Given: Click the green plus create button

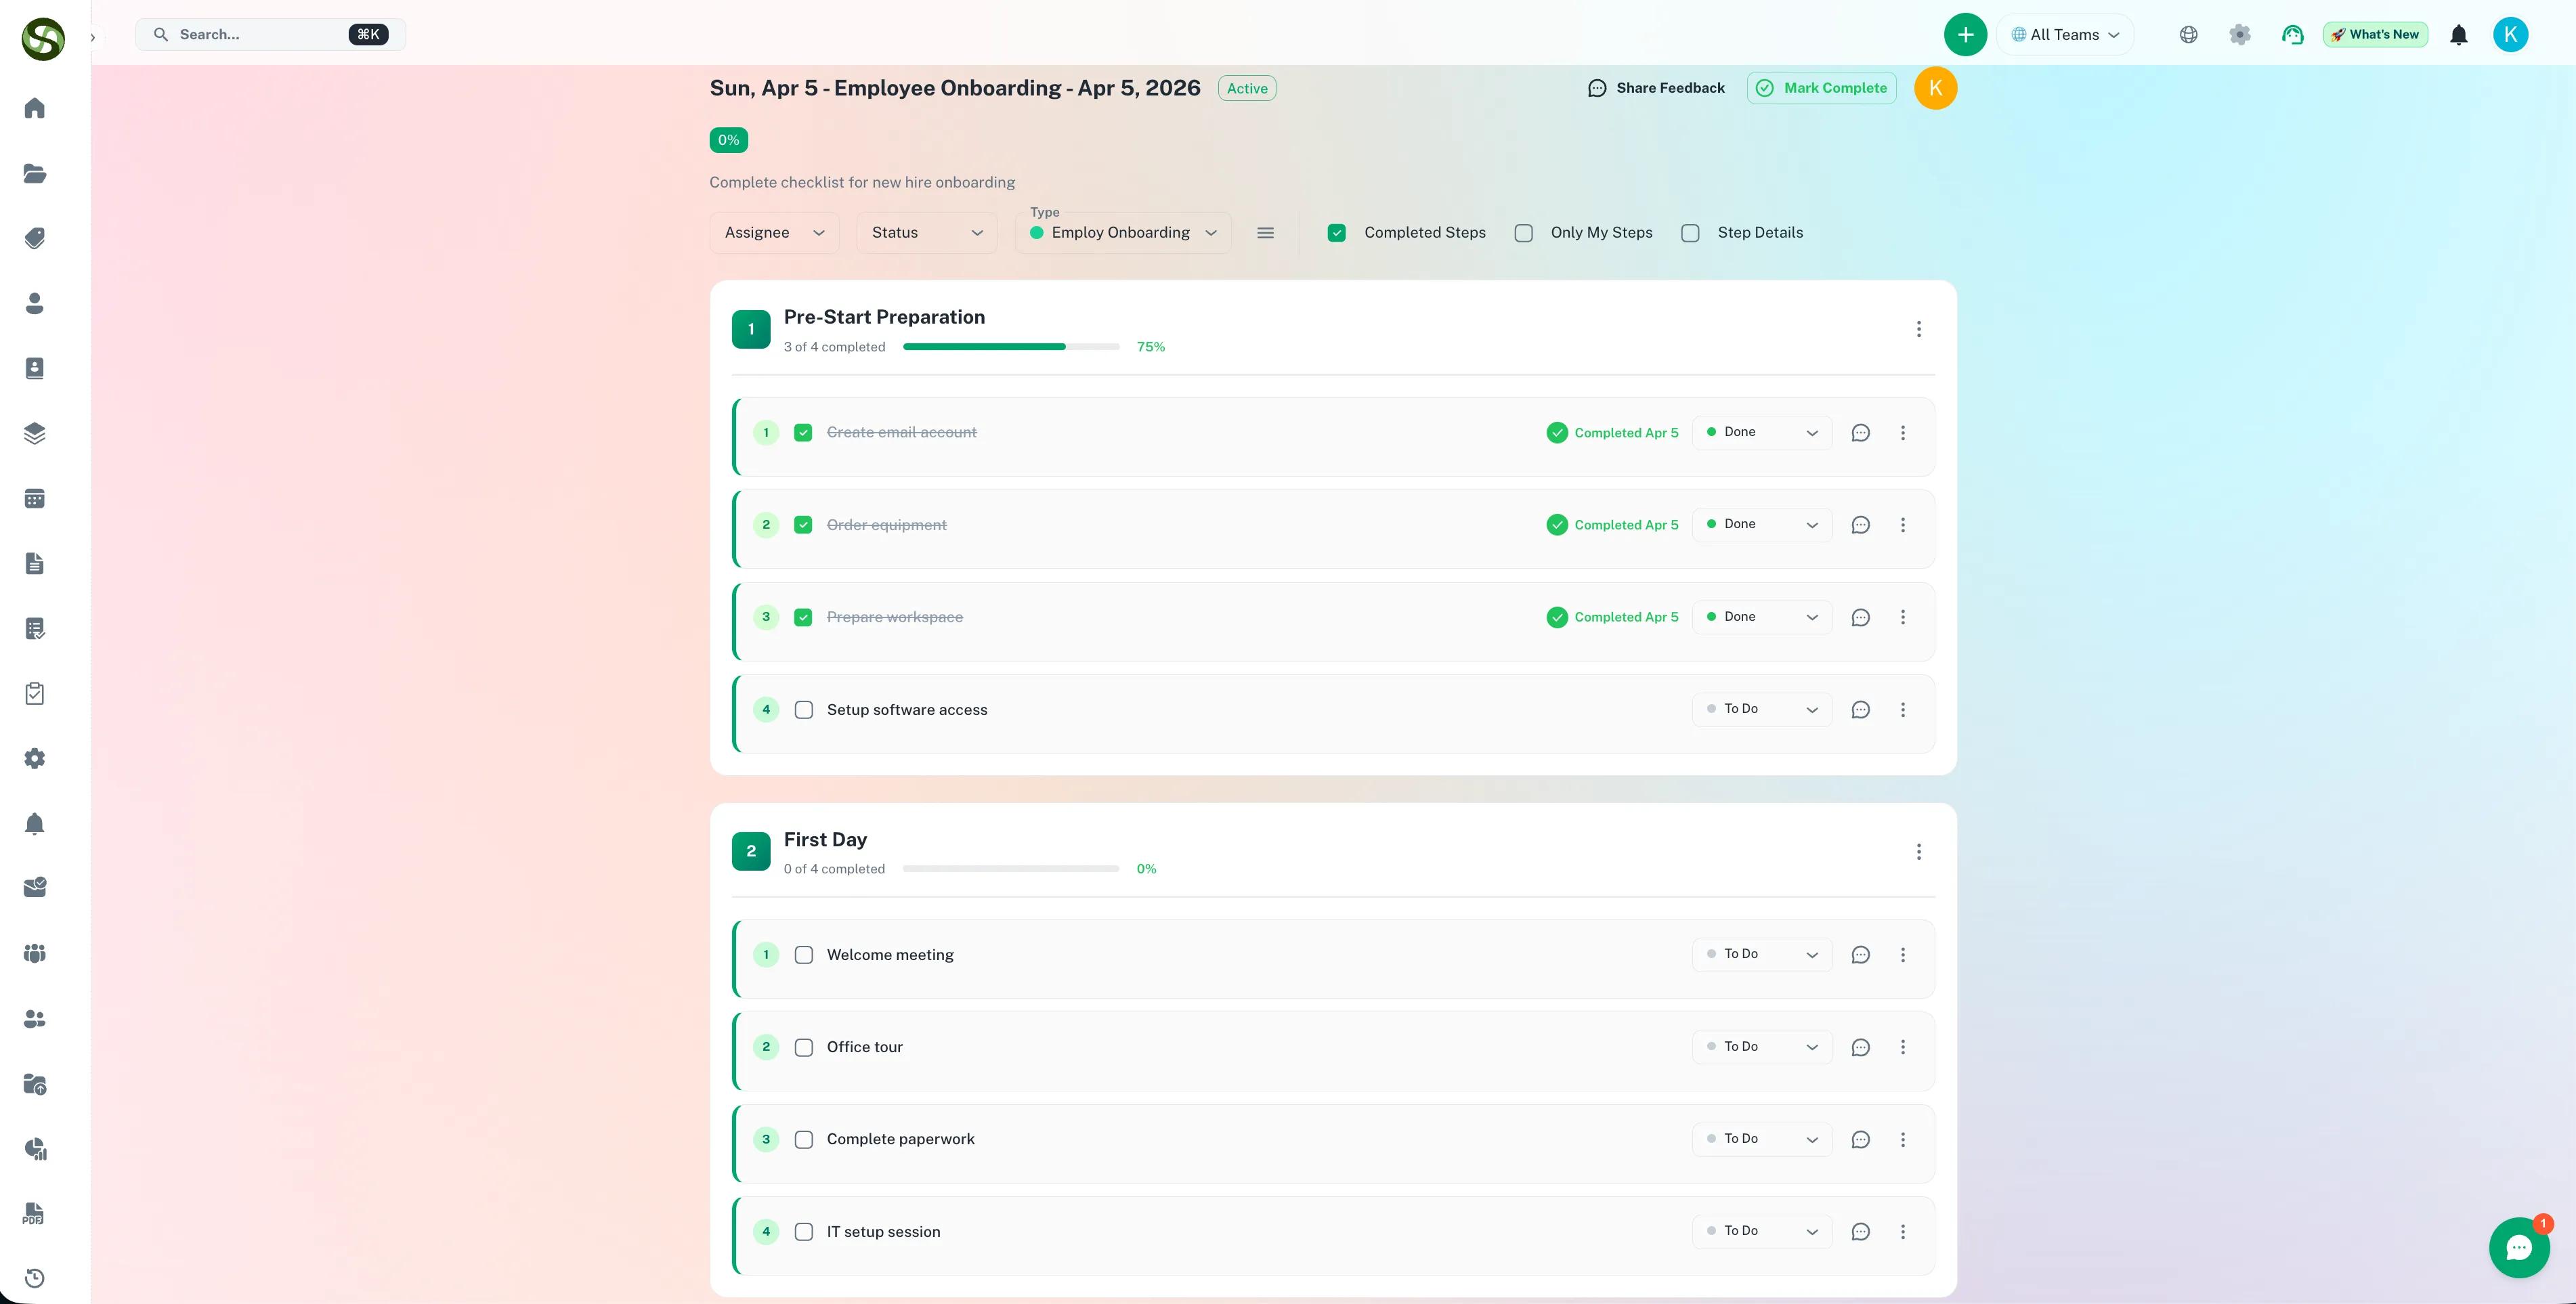Looking at the screenshot, I should (1965, 35).
